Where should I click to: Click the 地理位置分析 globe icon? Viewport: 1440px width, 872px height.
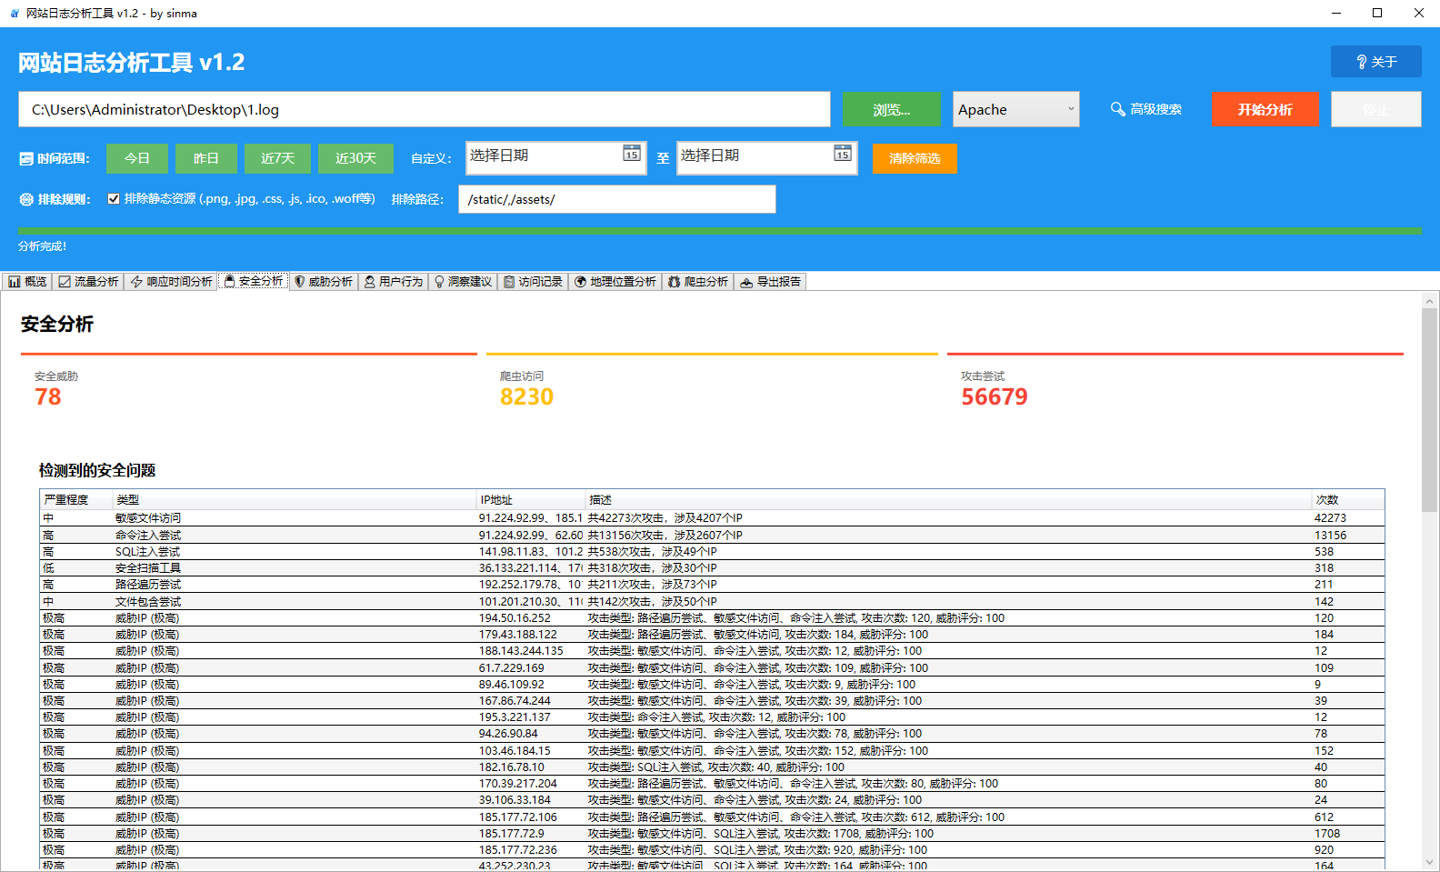(x=580, y=282)
